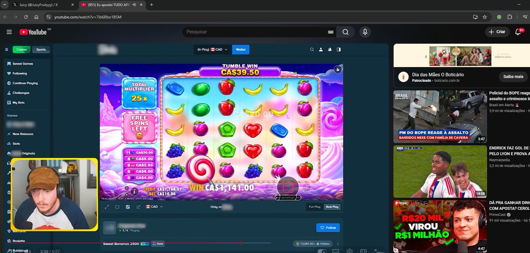
Task: Click the YouTube search magnifier button
Action: pos(345,32)
